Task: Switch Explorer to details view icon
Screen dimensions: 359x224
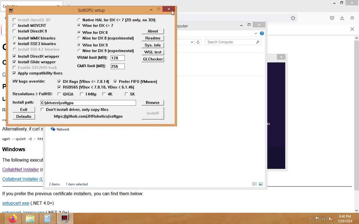Action: pos(254,184)
